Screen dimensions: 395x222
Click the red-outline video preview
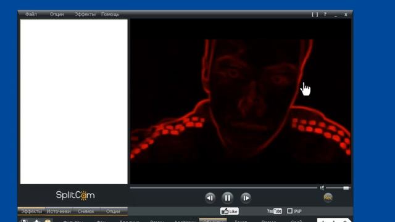click(x=241, y=101)
